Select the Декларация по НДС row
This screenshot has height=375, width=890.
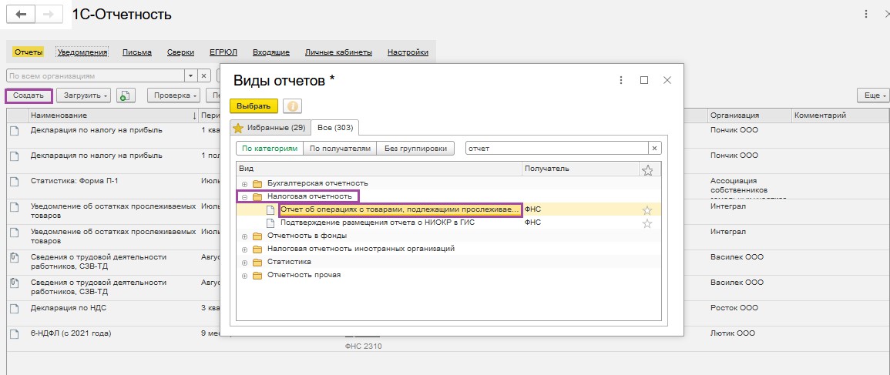tap(68, 308)
